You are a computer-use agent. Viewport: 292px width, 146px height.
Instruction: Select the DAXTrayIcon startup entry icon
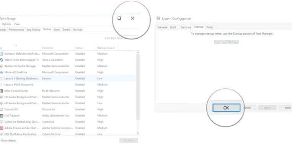2,116
